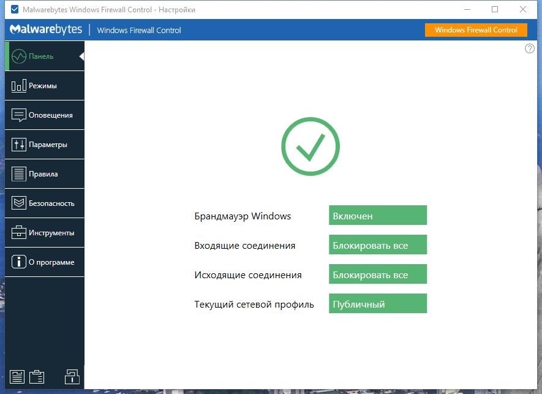Image resolution: width=542 pixels, height=394 pixels.
Task: Click the title bar app checkbox icon
Action: click(x=15, y=9)
